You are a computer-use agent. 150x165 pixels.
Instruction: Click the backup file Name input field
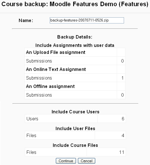(x=87, y=20)
